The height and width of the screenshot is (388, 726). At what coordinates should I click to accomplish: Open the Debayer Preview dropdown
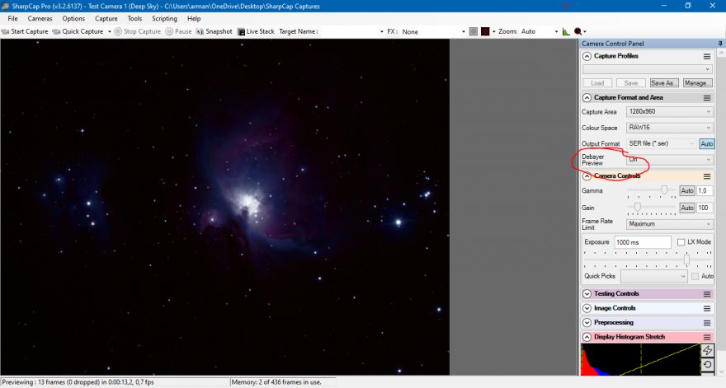669,159
